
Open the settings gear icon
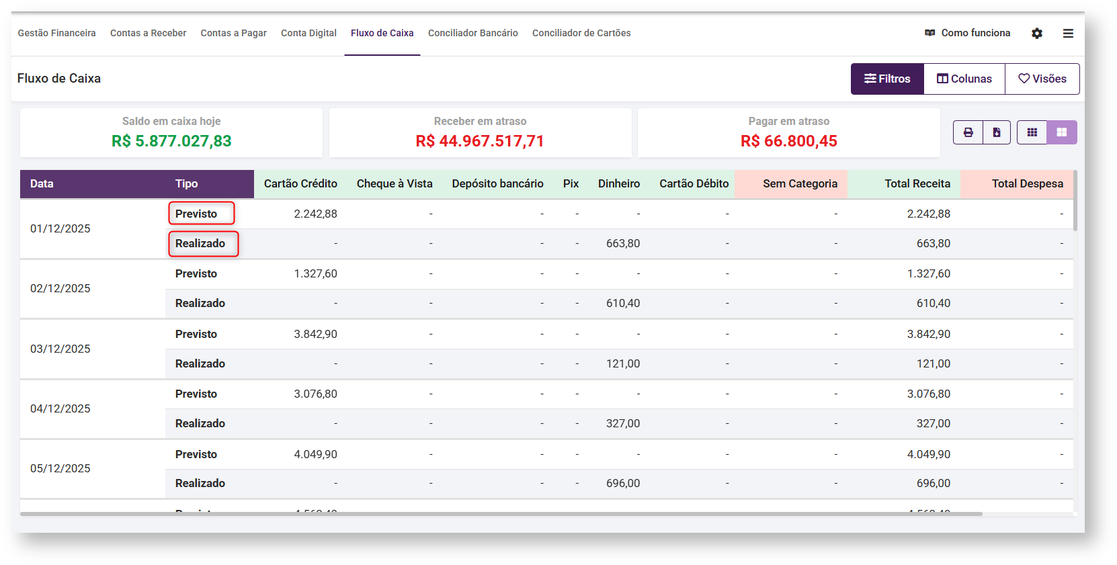click(1037, 34)
